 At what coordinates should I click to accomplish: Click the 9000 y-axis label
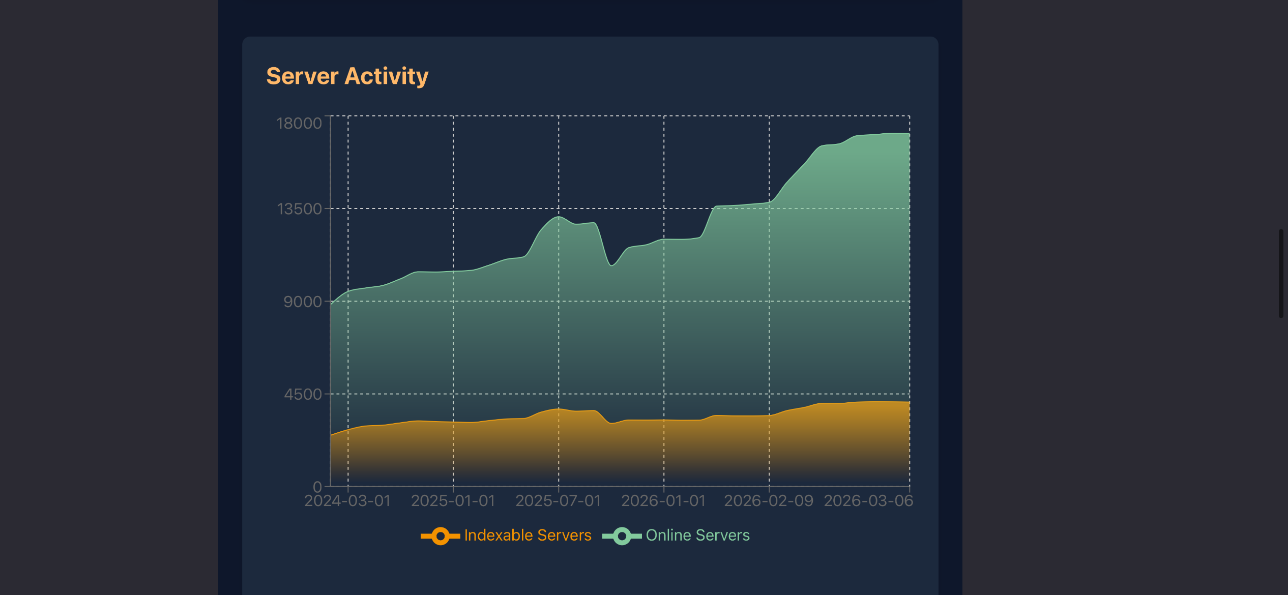[303, 302]
